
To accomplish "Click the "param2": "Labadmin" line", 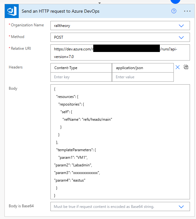I will click(x=73, y=165).
